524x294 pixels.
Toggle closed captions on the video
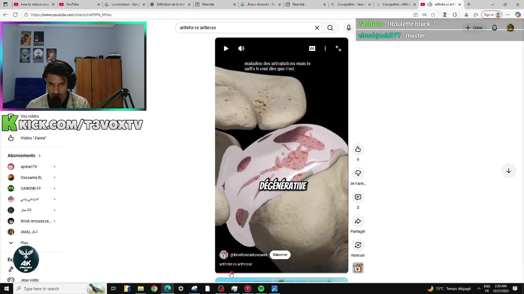tap(312, 48)
